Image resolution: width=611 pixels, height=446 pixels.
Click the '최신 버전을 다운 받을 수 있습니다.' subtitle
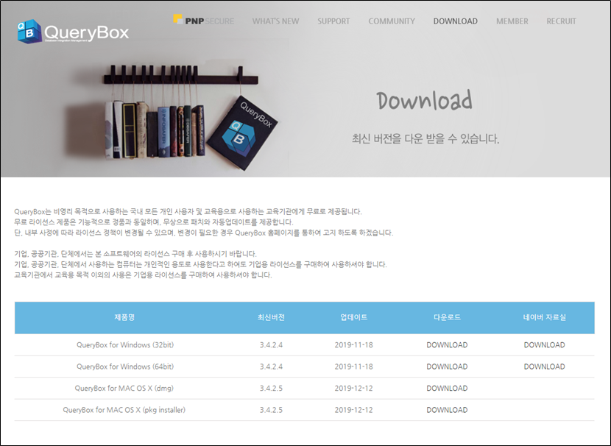coord(425,138)
